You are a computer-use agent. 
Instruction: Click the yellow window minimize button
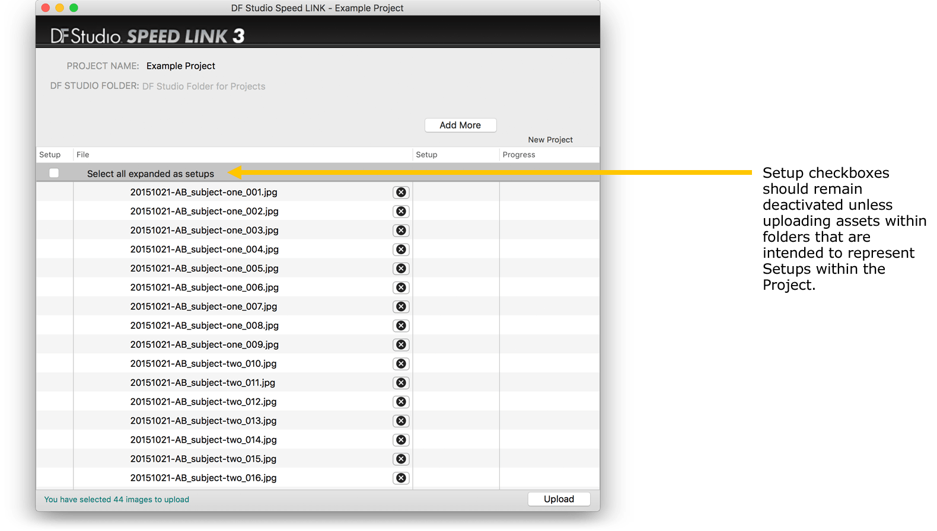coord(59,8)
